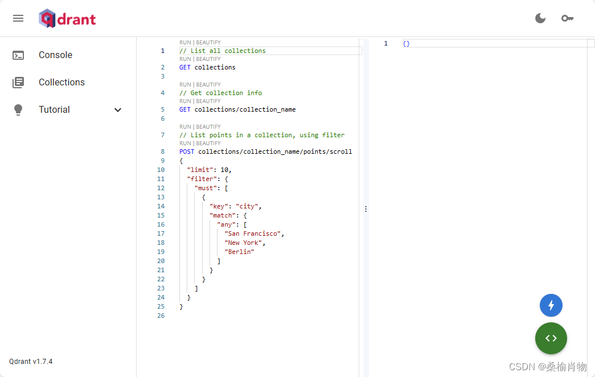
Task: Open the hamburger menu
Action: click(x=18, y=18)
